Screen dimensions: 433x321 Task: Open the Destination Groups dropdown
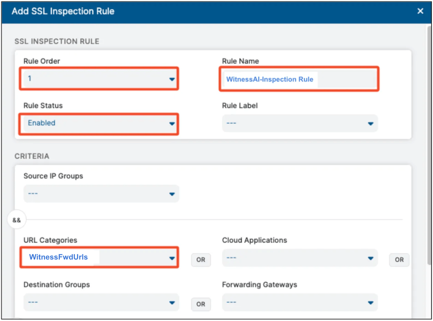pos(101,302)
